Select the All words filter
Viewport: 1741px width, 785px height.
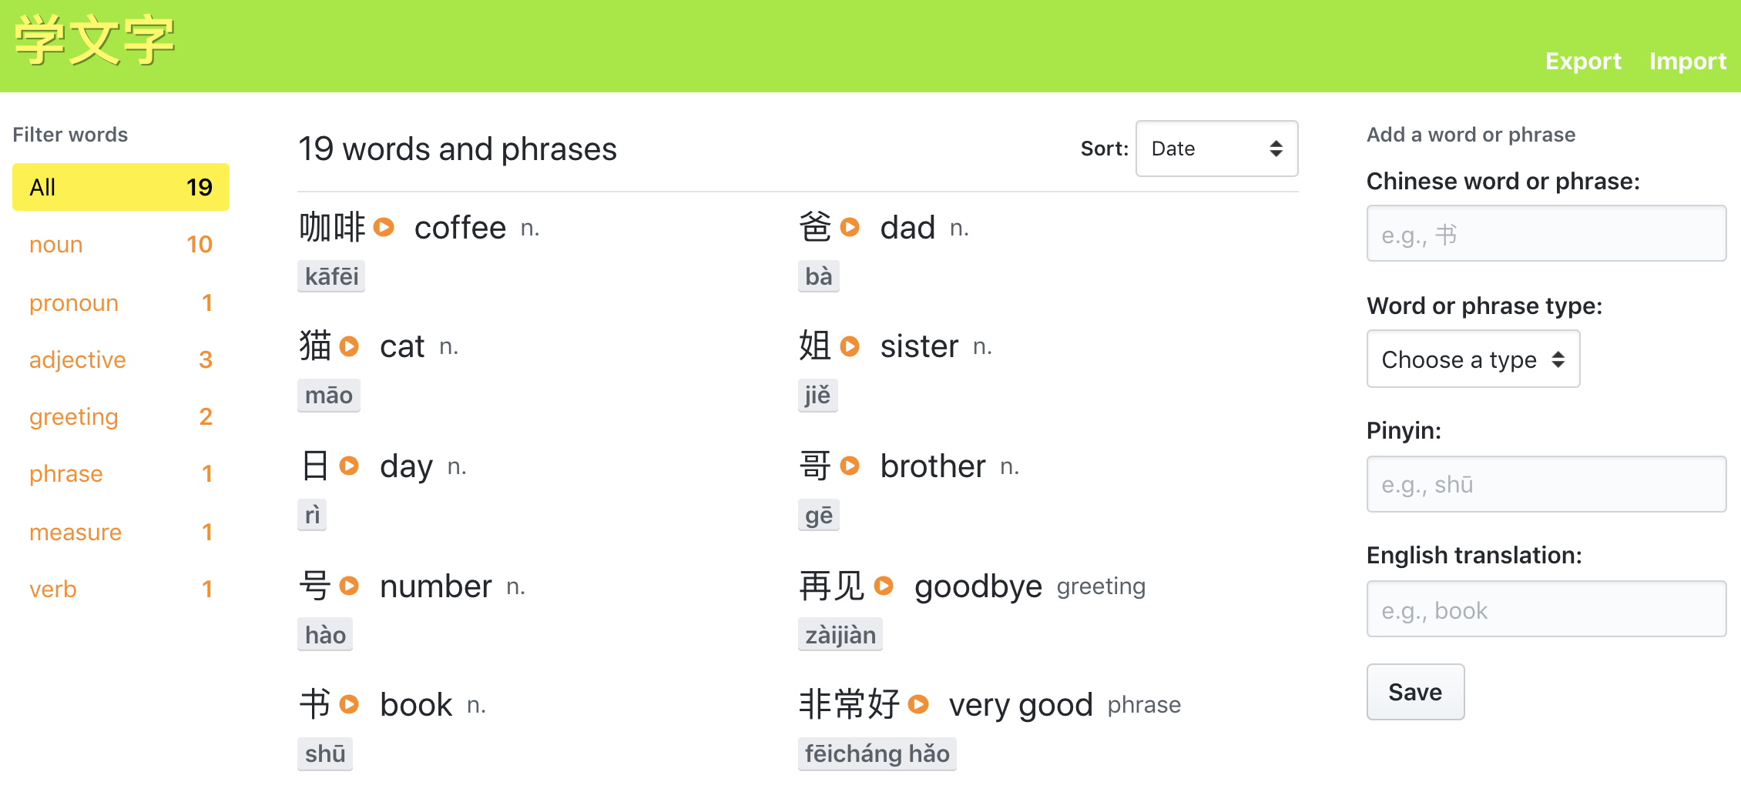[x=120, y=187]
